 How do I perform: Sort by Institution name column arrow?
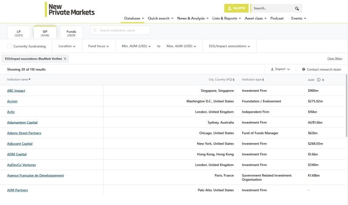pyautogui.click(x=30, y=80)
